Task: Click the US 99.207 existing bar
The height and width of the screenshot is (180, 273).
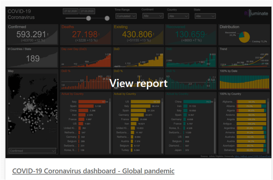Action: [146, 102]
